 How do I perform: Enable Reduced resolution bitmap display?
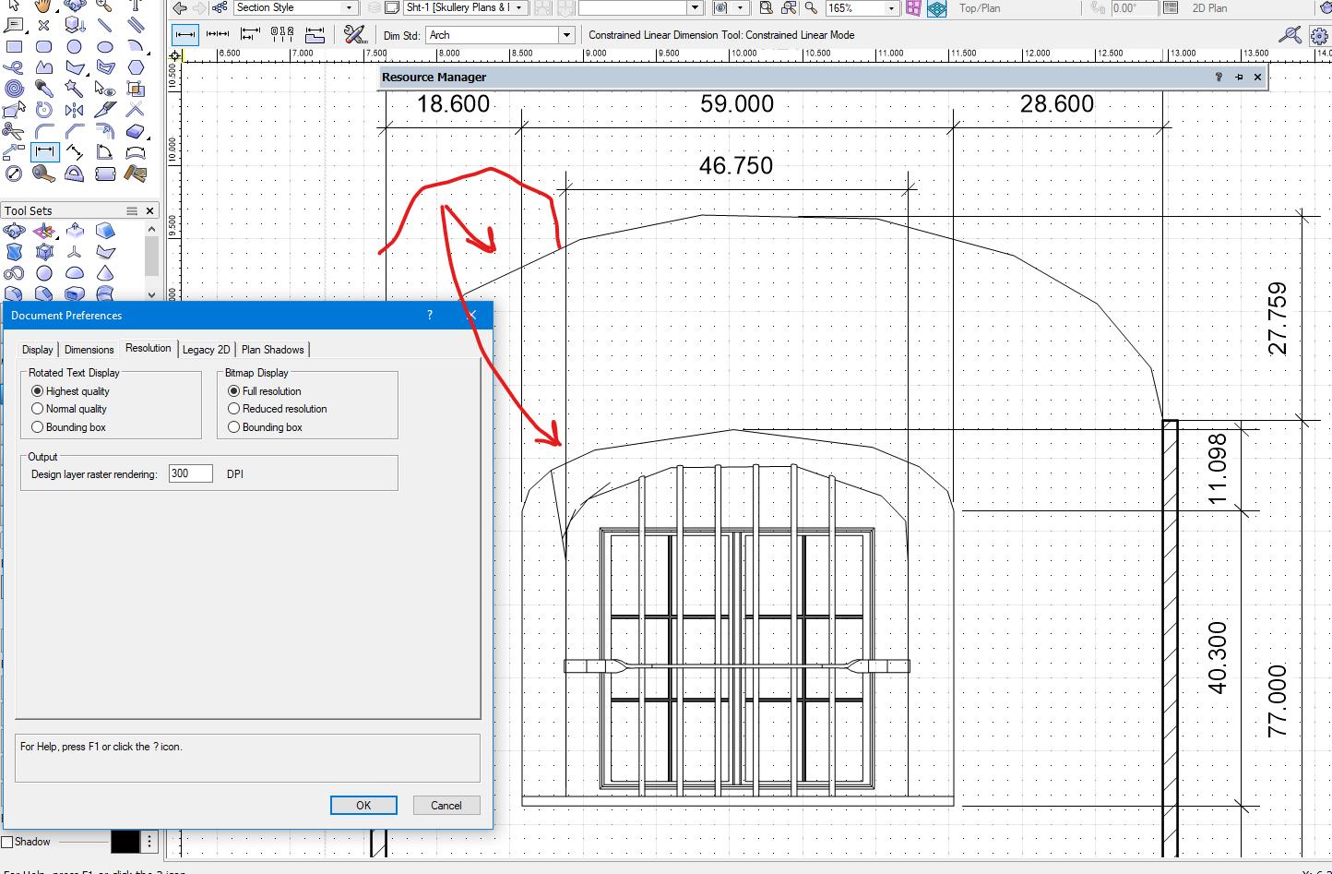click(233, 409)
